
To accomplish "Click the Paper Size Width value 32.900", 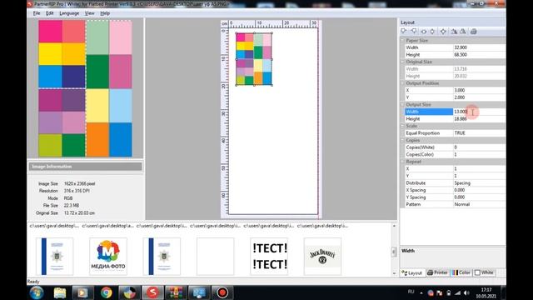I will pos(480,47).
